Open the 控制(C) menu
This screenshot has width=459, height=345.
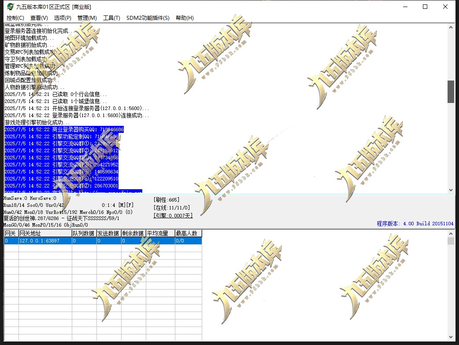[x=15, y=18]
